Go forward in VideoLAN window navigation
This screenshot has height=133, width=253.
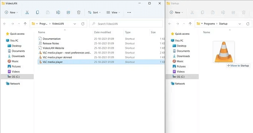click(12, 24)
